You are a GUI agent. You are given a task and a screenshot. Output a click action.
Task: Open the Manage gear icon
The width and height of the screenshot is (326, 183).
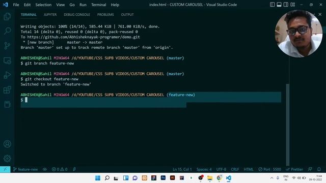pos(7,159)
